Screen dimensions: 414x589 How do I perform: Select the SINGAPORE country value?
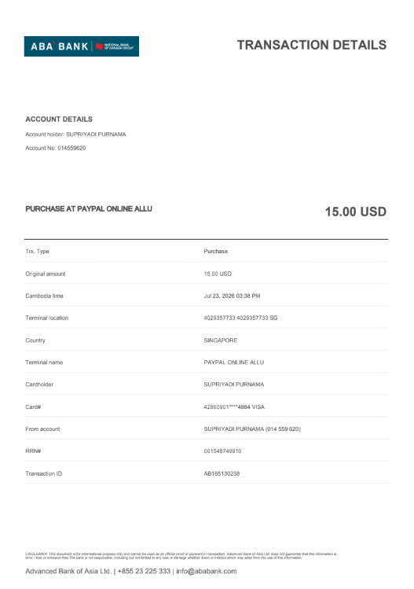click(220, 341)
